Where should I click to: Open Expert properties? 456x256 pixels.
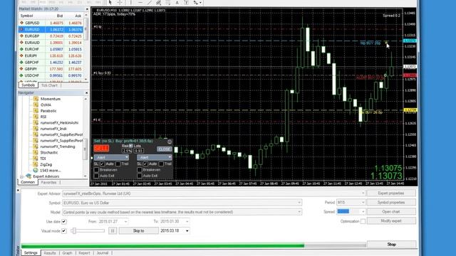point(391,193)
